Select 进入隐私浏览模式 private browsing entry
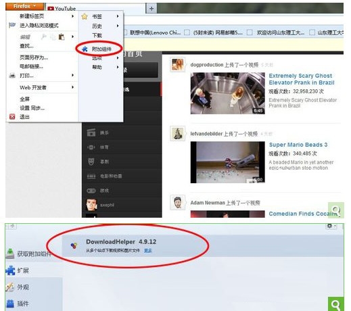Image resolution: width=351 pixels, height=311 pixels. 39,26
